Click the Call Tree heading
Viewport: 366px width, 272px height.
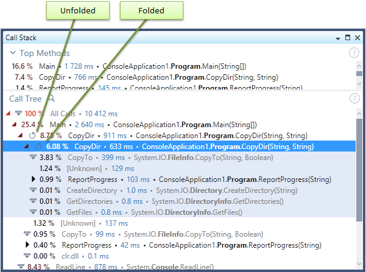(x=25, y=99)
